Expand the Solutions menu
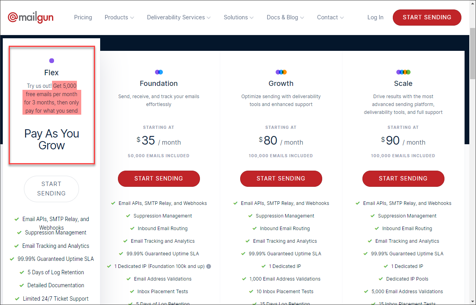This screenshot has width=476, height=305. (x=239, y=17)
